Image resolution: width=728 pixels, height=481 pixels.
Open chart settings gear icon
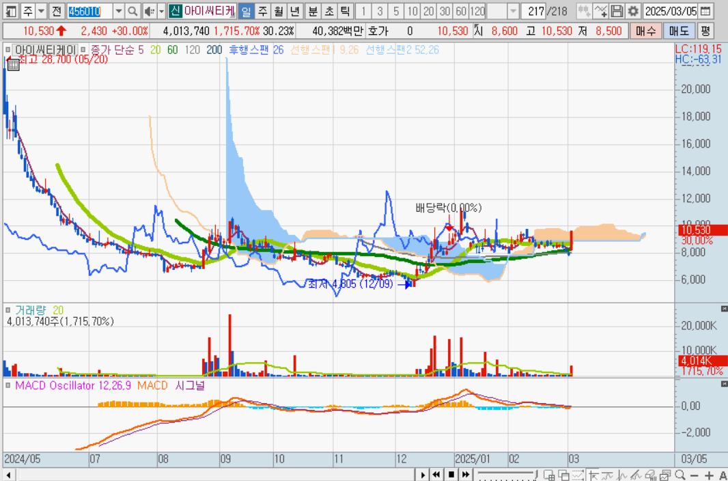pos(633,11)
